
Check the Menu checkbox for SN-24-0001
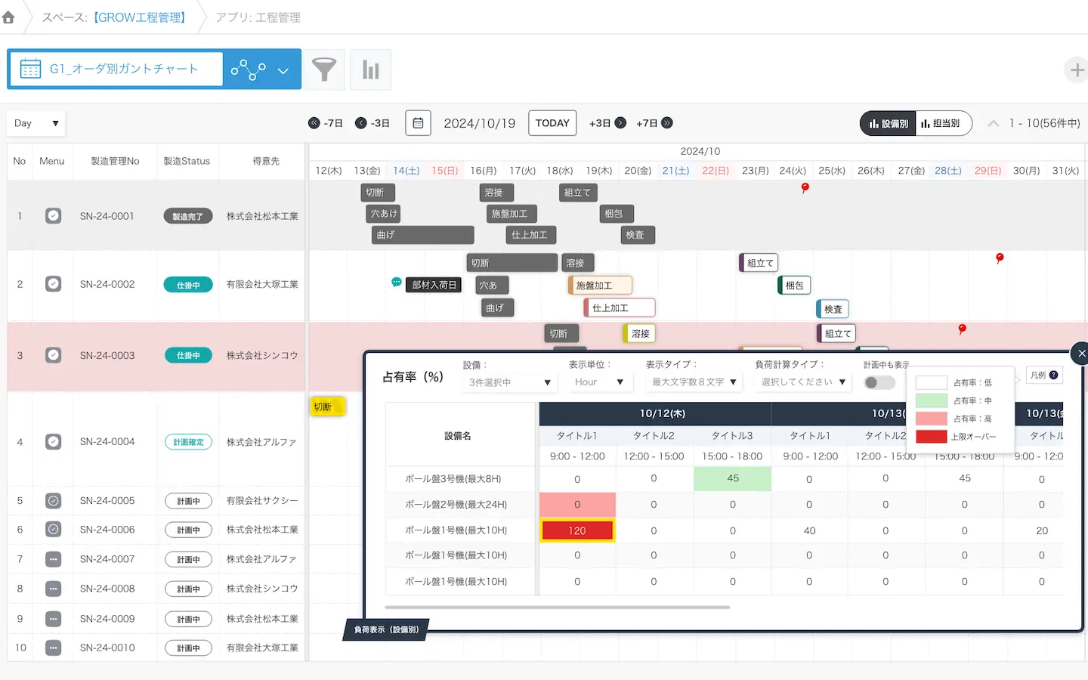point(53,216)
